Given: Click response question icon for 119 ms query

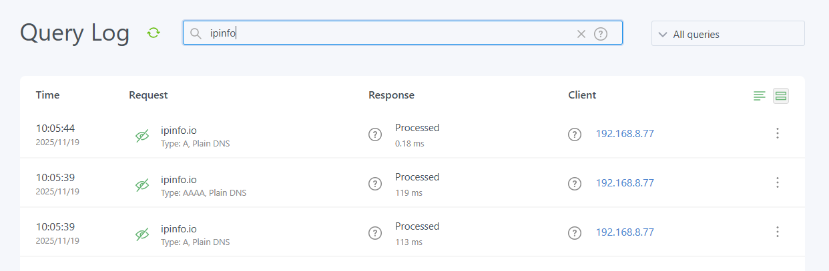Looking at the screenshot, I should click(375, 184).
